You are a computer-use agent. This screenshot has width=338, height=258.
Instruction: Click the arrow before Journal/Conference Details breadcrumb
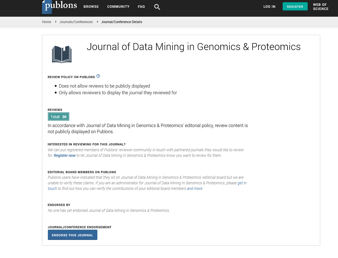pos(97,22)
